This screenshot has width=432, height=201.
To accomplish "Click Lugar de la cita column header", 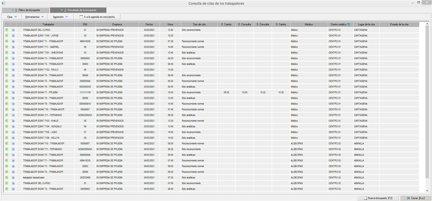I will pyautogui.click(x=366, y=24).
